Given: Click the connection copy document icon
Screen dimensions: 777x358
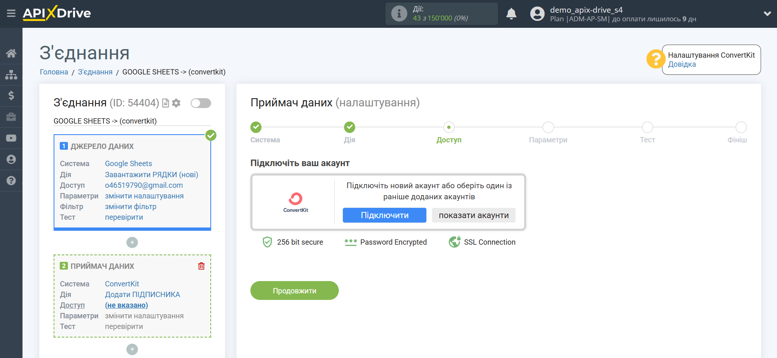Looking at the screenshot, I should tap(166, 103).
